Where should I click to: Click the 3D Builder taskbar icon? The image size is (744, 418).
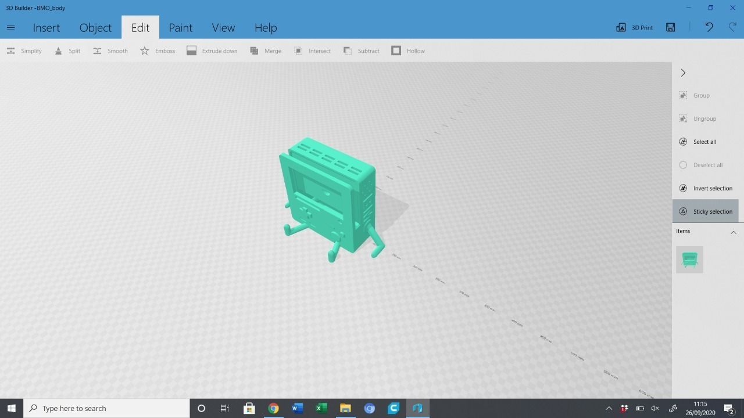tap(417, 408)
